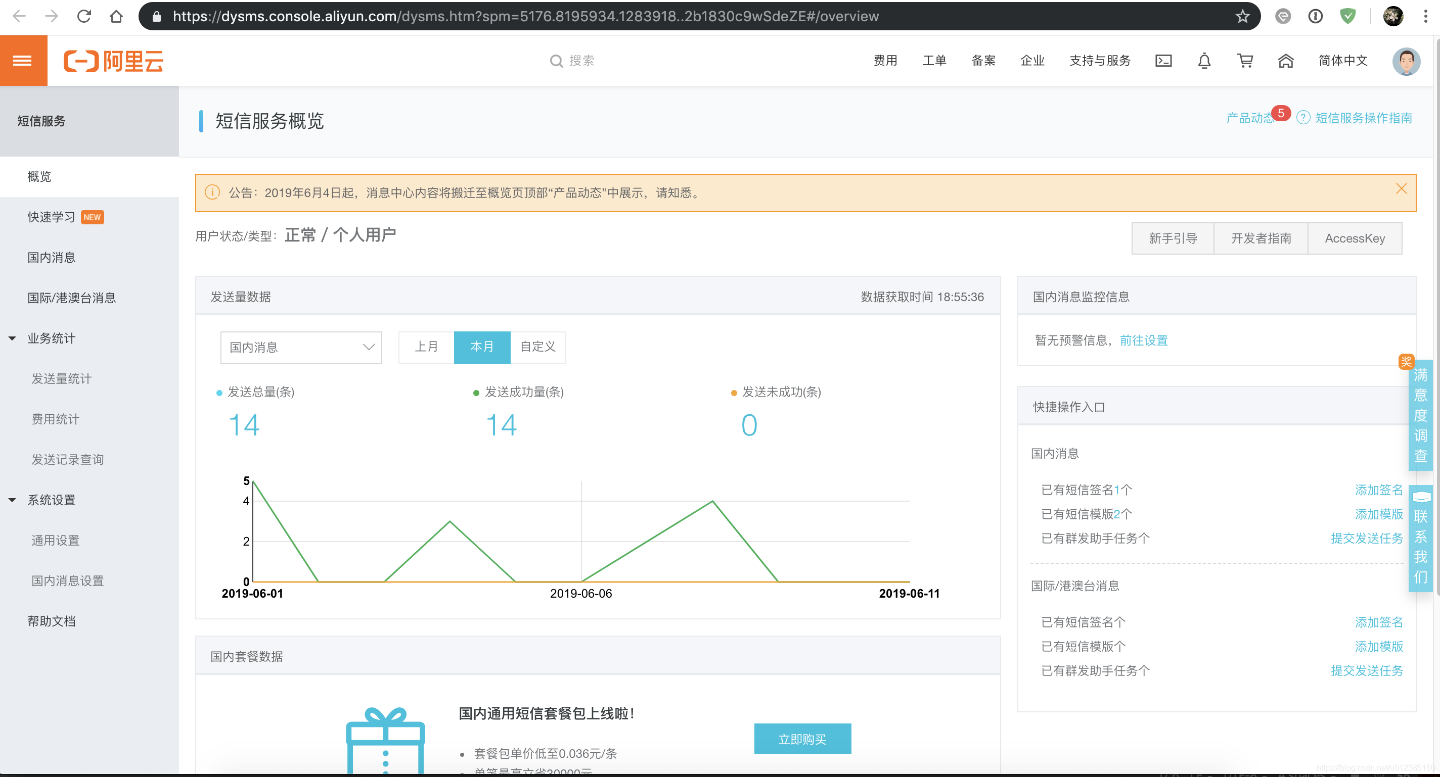Click the 国内消息 domestic message icon
Image resolution: width=1440 pixels, height=777 pixels.
pos(52,258)
